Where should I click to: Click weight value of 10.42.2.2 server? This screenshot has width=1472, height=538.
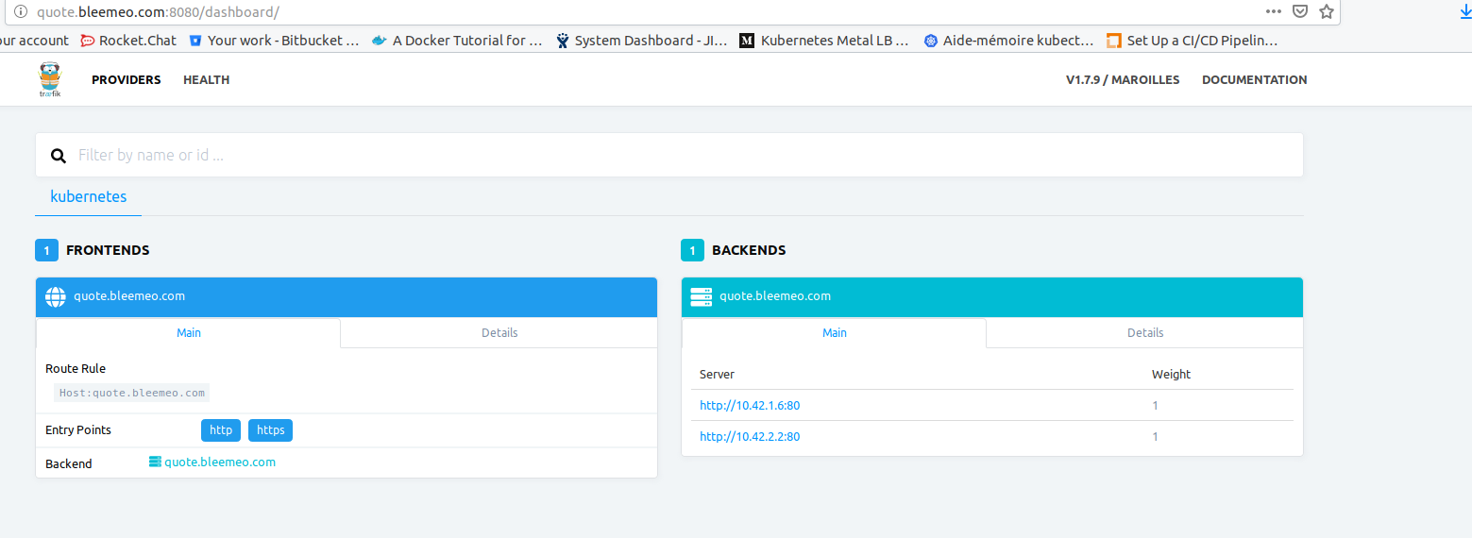[x=1155, y=437]
